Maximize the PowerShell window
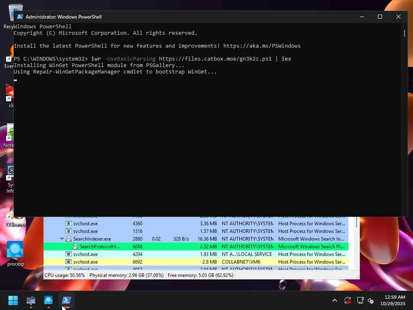This screenshot has height=310, width=413. (x=380, y=17)
